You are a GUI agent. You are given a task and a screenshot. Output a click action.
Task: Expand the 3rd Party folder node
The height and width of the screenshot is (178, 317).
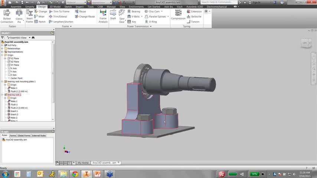coord(2,45)
